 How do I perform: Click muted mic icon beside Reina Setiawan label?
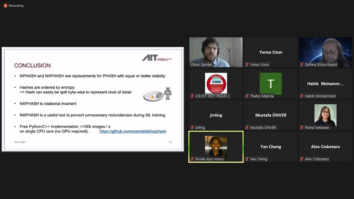coord(302,127)
